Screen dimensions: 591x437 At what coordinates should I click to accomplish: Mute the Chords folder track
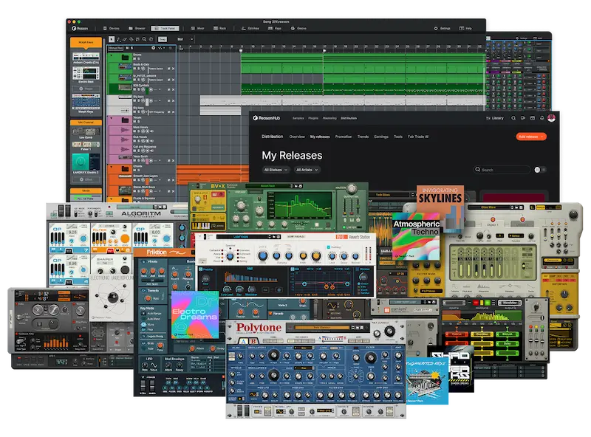tap(134, 171)
